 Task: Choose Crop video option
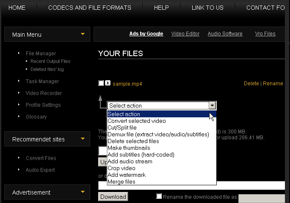(x=162, y=168)
